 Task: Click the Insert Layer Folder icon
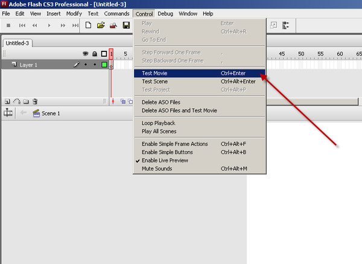26,101
